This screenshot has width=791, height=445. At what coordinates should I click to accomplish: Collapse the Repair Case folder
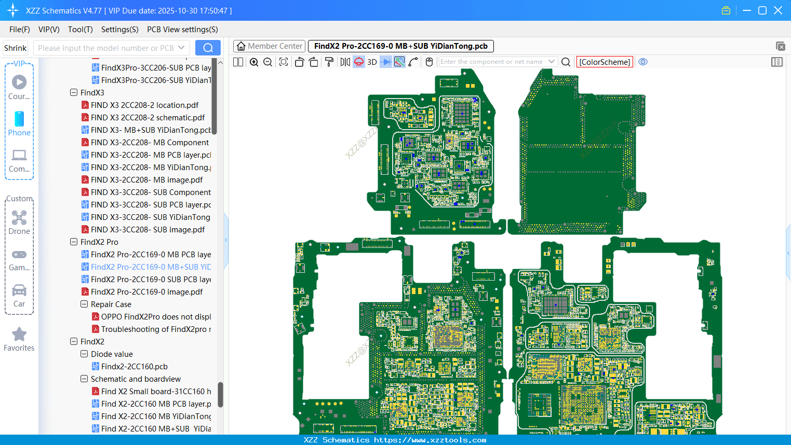(x=84, y=304)
